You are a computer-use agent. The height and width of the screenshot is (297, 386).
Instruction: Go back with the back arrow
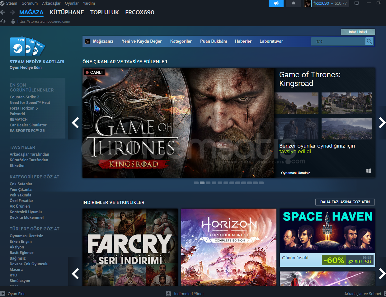(3, 12)
